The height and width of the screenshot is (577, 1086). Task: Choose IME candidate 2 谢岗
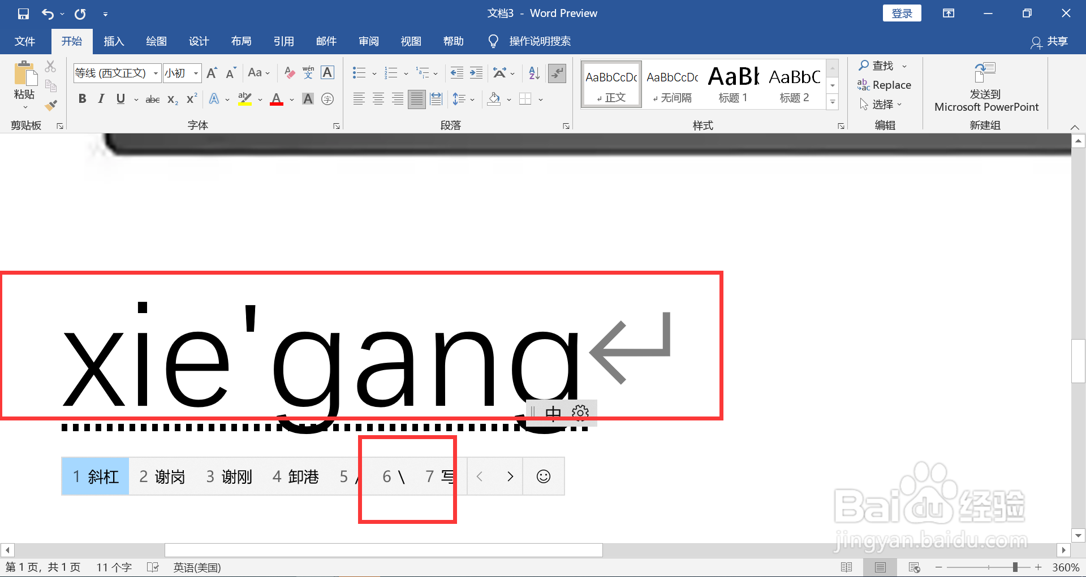coord(162,476)
